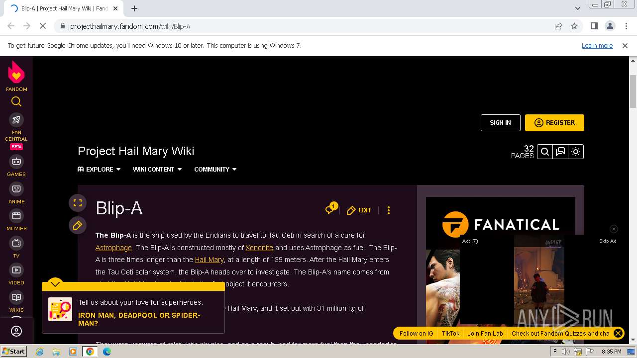Open Check out Fandom Quizzes link
Viewport: 637px width, 358px height.
click(560, 334)
